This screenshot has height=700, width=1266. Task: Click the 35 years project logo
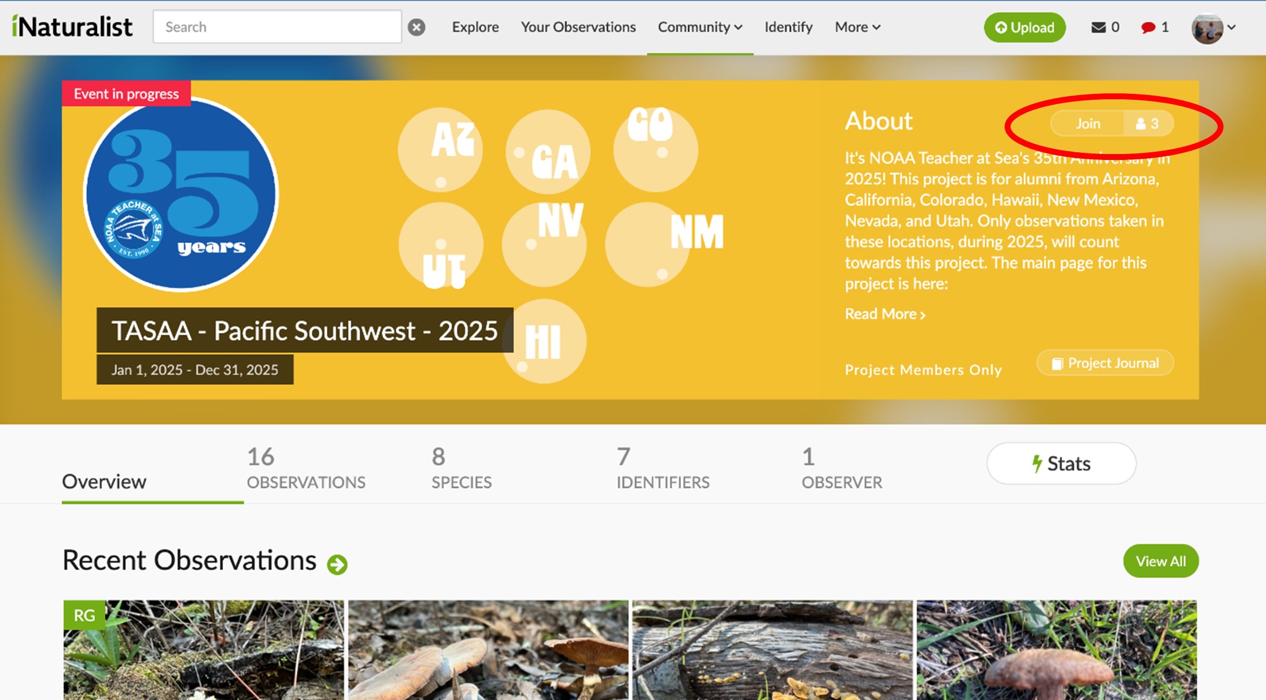point(181,195)
